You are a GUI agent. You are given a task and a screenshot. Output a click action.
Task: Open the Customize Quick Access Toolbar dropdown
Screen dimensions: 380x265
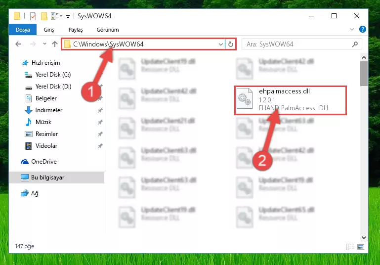click(x=68, y=16)
